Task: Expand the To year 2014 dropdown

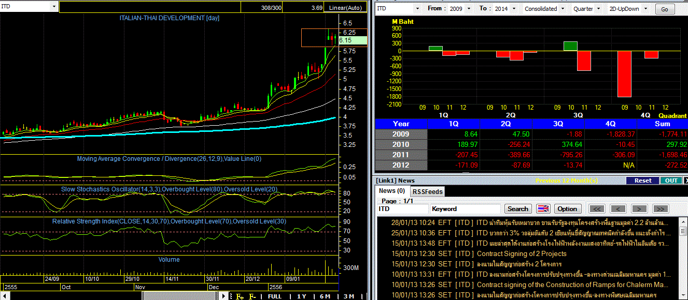Action: 514,9
